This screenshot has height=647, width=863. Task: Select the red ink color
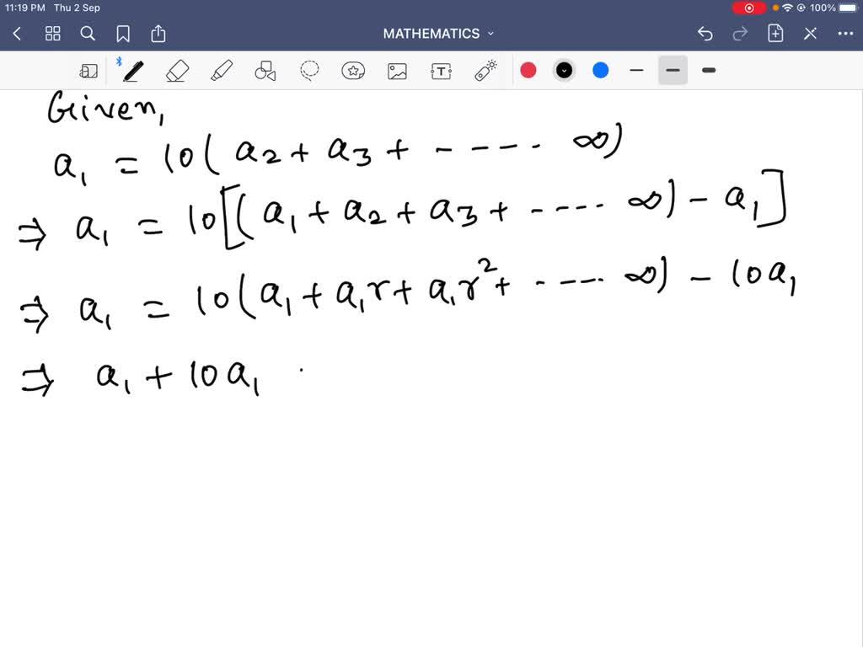point(528,70)
